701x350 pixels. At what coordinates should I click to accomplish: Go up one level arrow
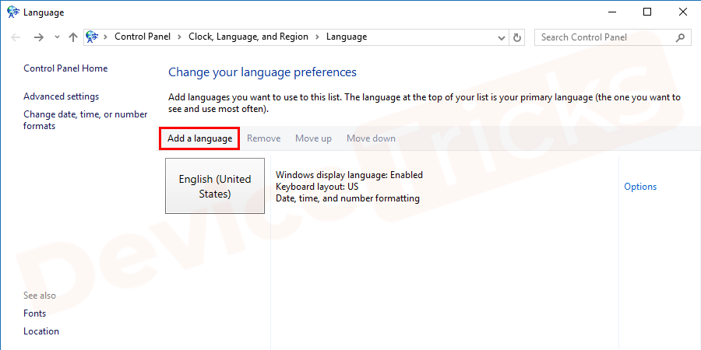click(73, 37)
